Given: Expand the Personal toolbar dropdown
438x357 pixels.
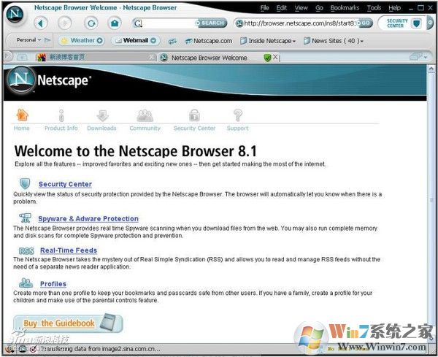Looking at the screenshot, I should click(x=28, y=40).
